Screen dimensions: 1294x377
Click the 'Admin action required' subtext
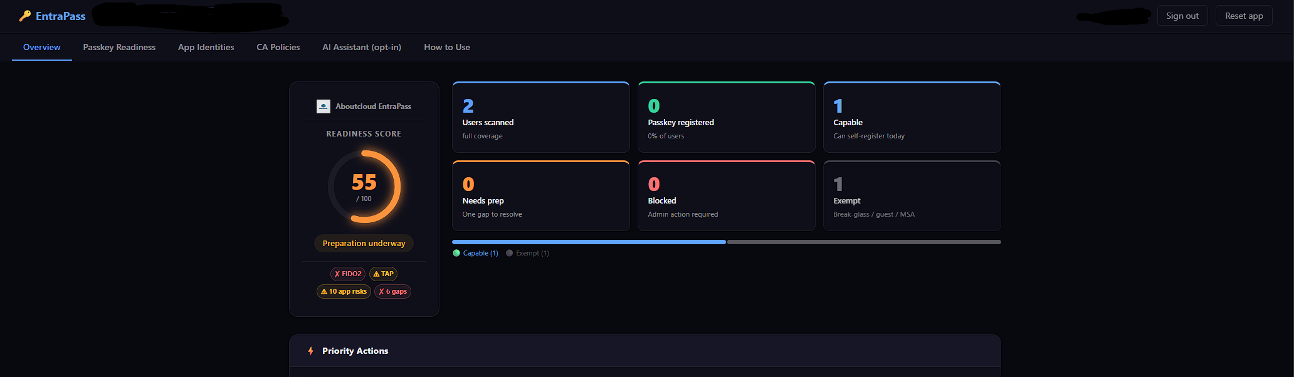[x=683, y=214]
